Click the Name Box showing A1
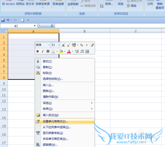The image size is (165, 147). point(16,26)
